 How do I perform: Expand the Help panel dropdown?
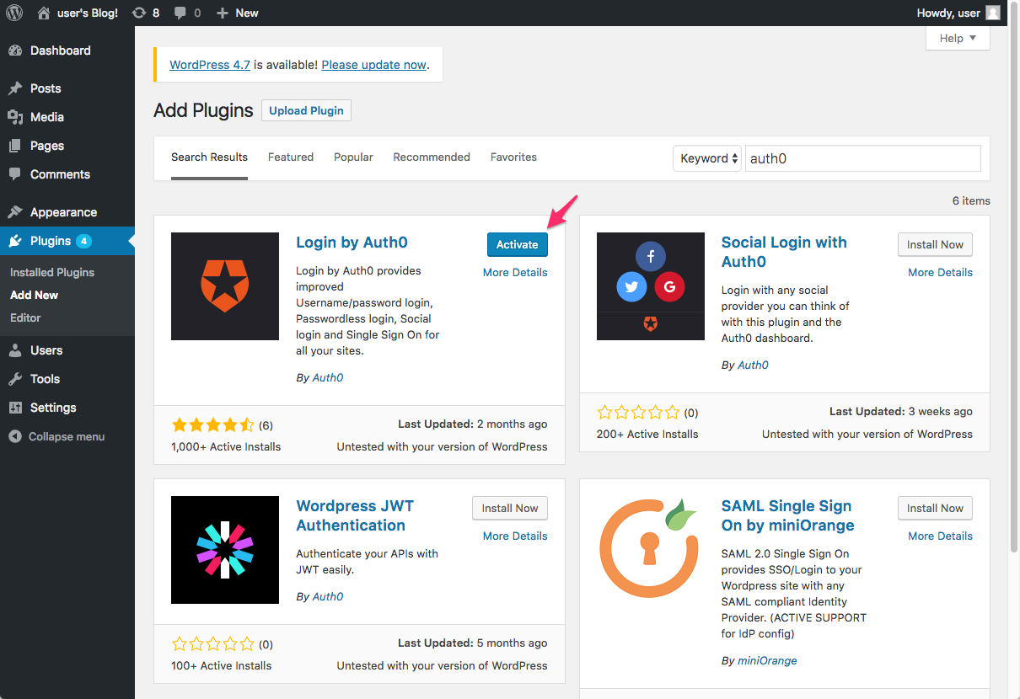(x=958, y=38)
